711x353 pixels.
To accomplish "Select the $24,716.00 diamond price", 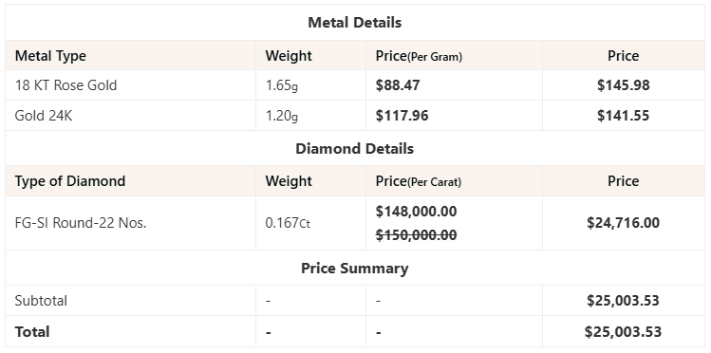I will click(x=623, y=223).
